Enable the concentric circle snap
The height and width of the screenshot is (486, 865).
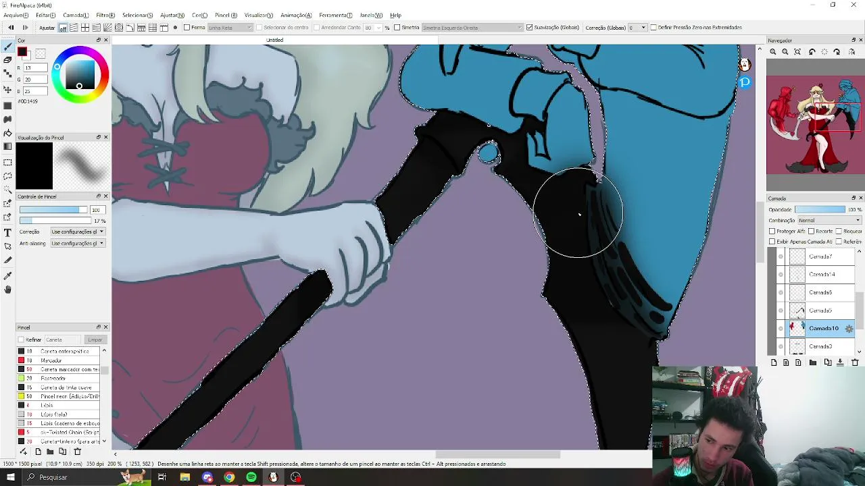119,28
